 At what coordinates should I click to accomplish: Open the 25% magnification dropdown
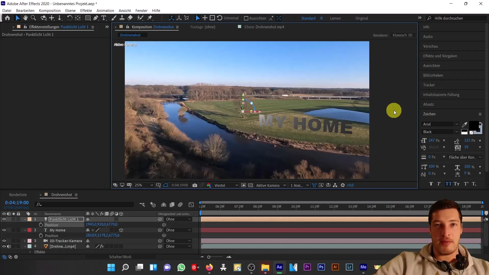(x=144, y=185)
